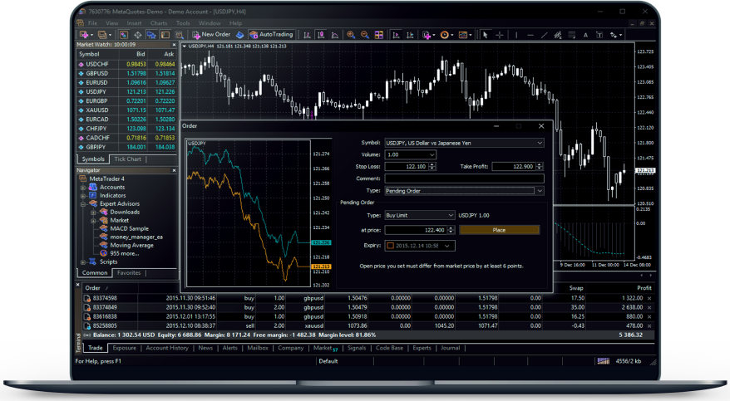Zoom in on the chart
730x401 pixels.
[351, 35]
